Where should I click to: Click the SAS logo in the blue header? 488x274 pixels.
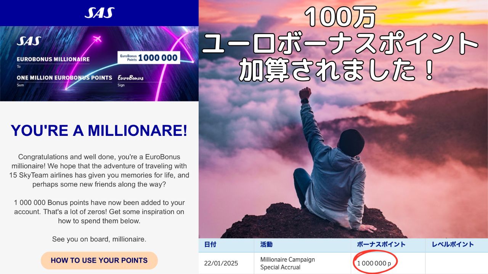pos(99,13)
